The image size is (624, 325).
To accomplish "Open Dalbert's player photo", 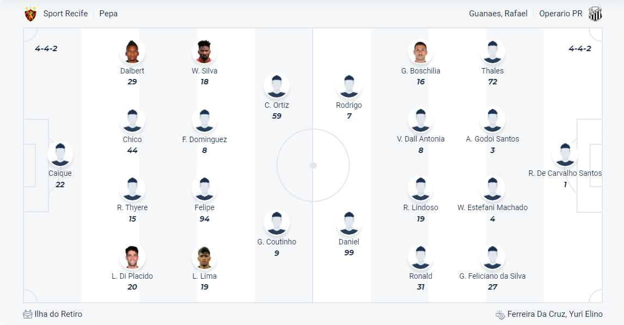I will pyautogui.click(x=132, y=52).
